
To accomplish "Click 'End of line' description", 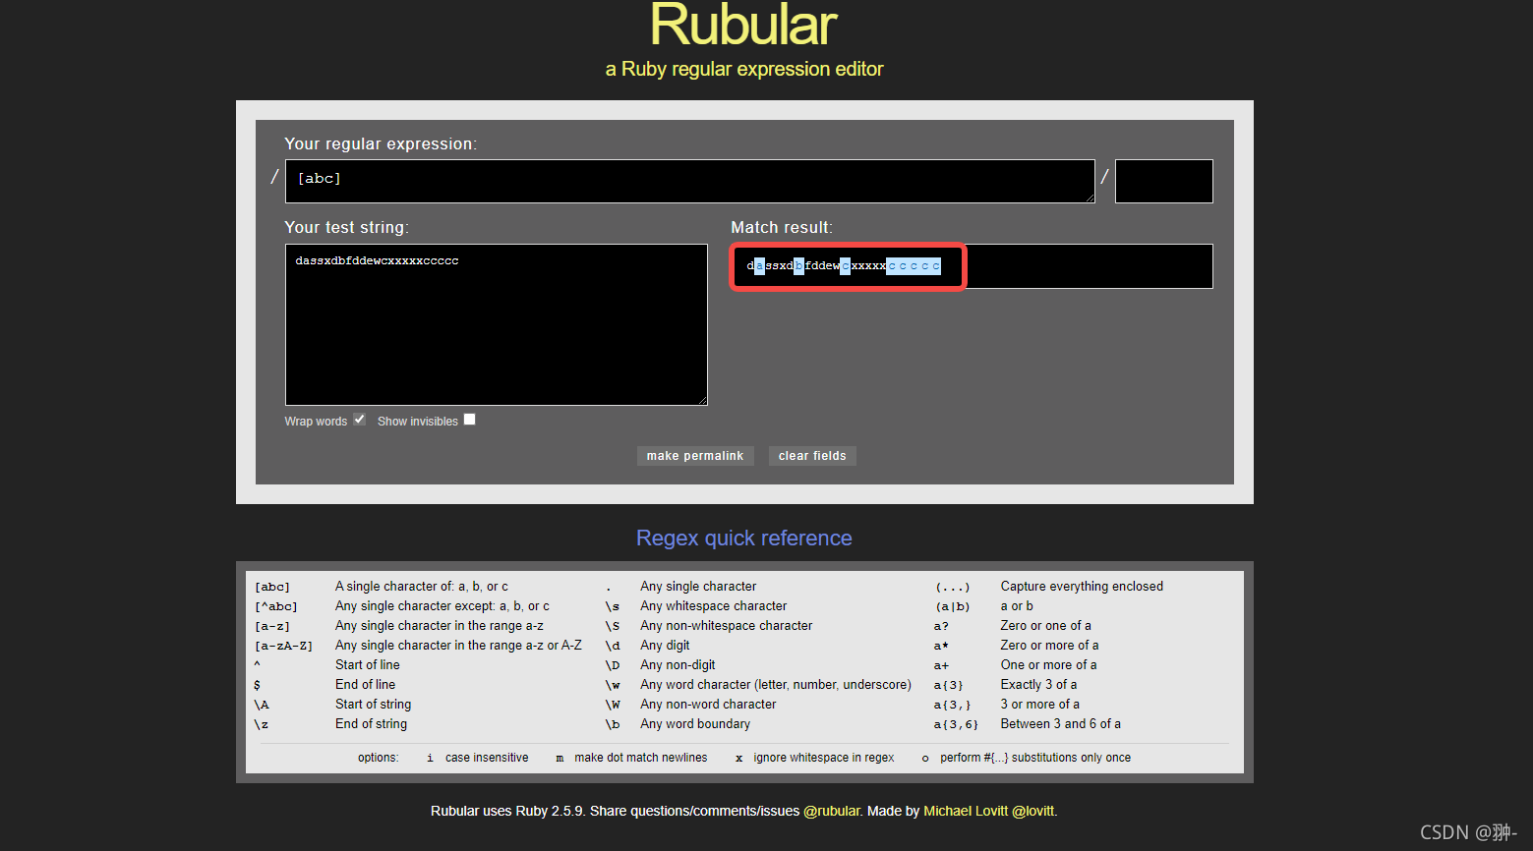I will coord(366,685).
